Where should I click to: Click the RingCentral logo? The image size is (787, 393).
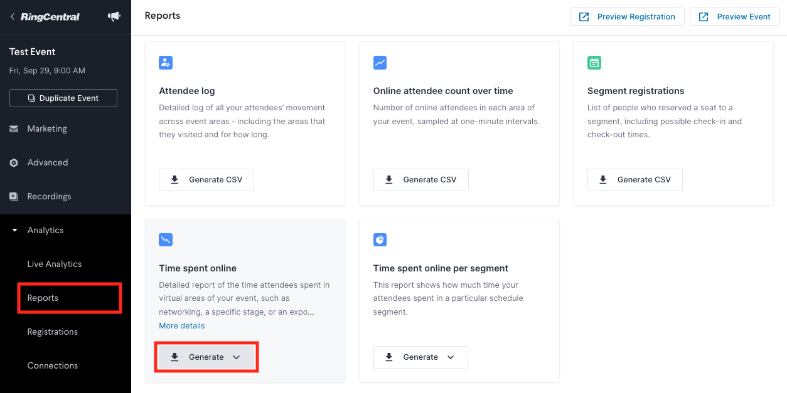coord(50,17)
